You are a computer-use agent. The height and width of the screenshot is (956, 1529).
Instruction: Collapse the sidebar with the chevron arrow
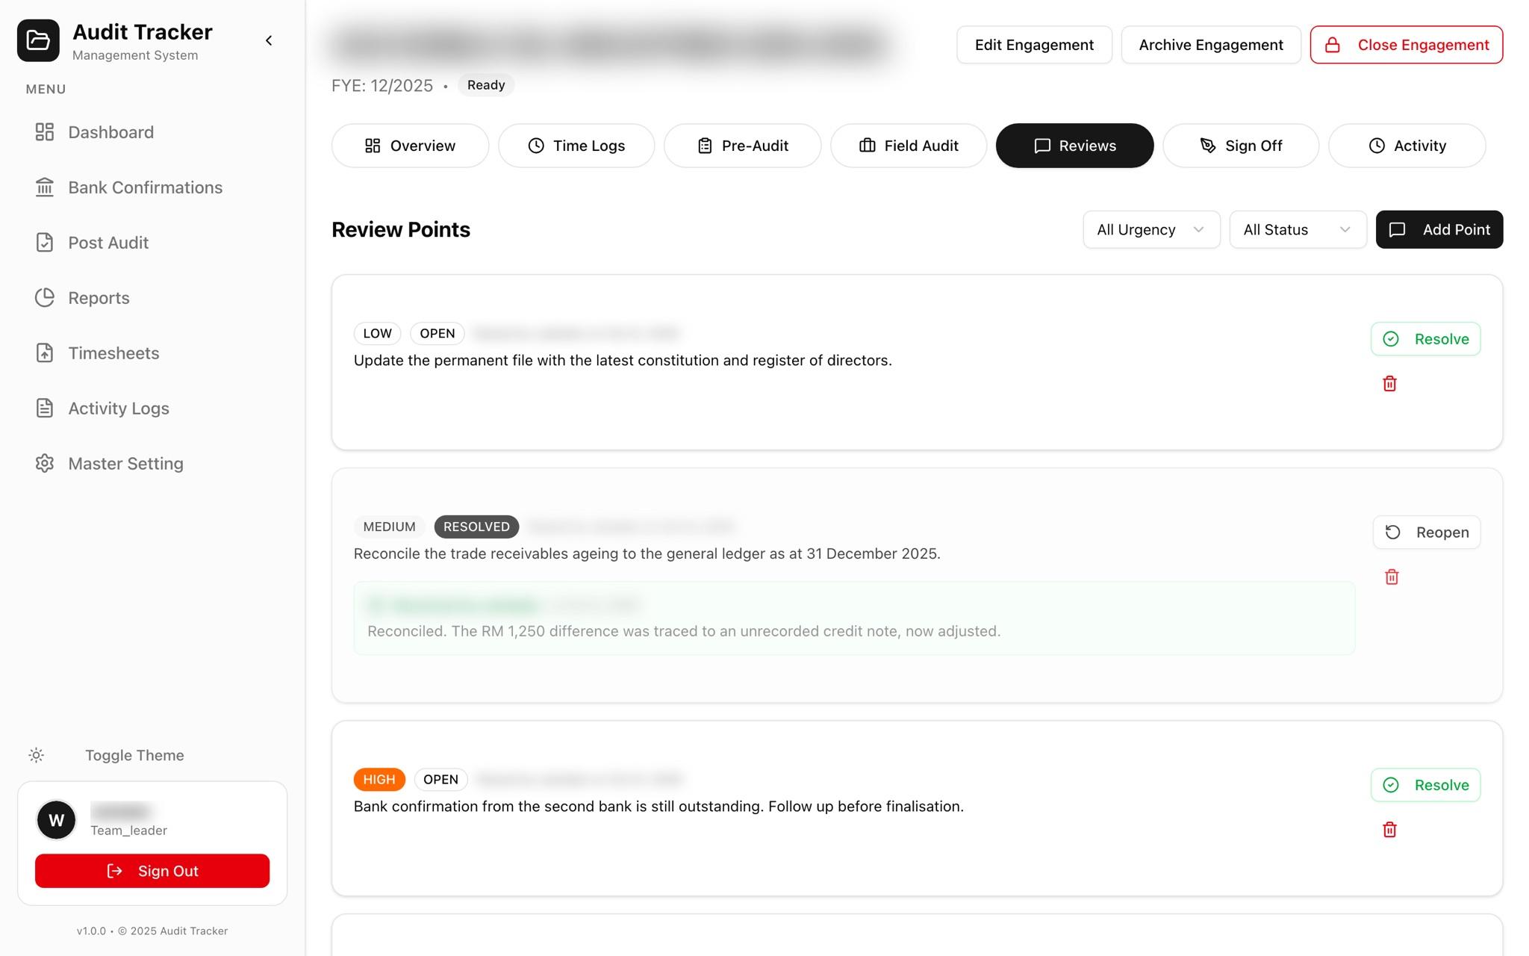[269, 40]
